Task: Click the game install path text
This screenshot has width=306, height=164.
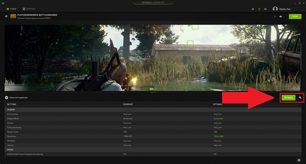Action: click(34, 18)
